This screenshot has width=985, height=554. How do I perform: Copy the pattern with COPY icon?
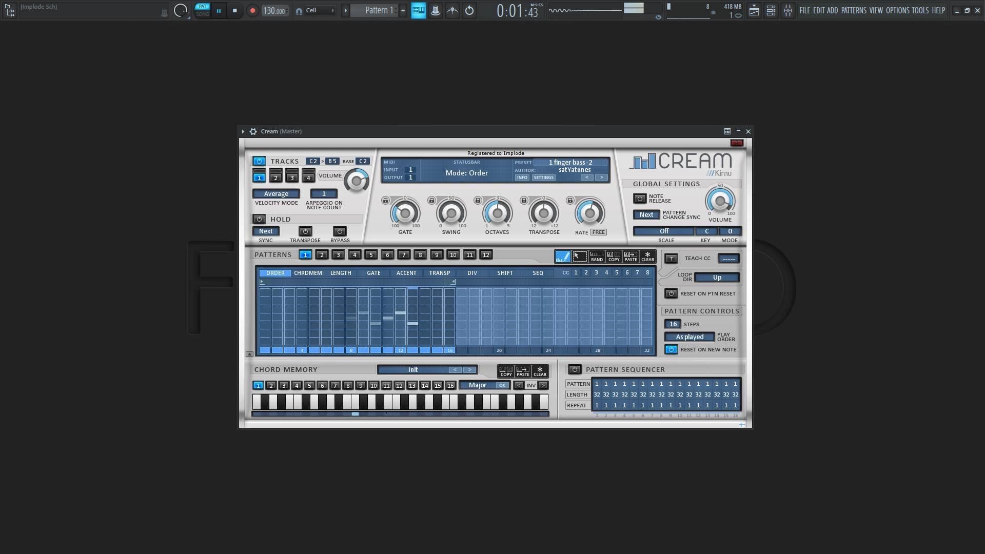614,256
